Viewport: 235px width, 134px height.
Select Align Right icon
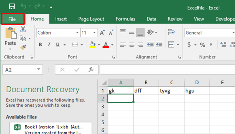click(x=140, y=44)
